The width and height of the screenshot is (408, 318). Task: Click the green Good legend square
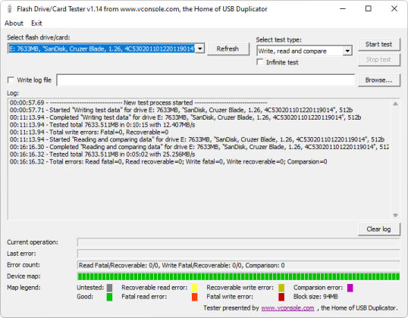tap(109, 297)
